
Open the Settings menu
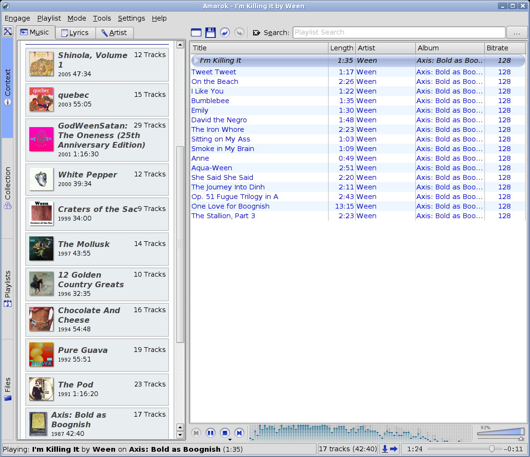[x=131, y=18]
